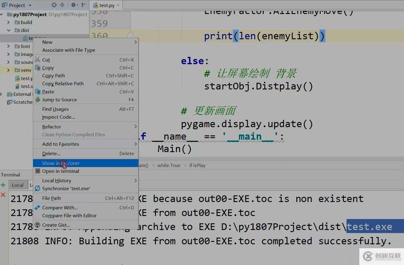404x265 pixels.
Task: Click Show in Explorer menu item
Action: [86, 163]
